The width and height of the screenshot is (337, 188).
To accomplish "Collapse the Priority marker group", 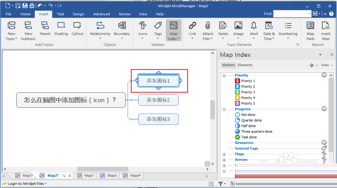I will pos(224,75).
